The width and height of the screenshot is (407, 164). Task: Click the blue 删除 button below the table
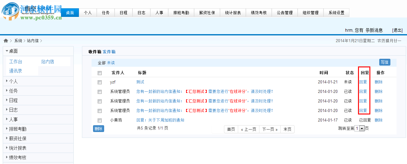99,129
